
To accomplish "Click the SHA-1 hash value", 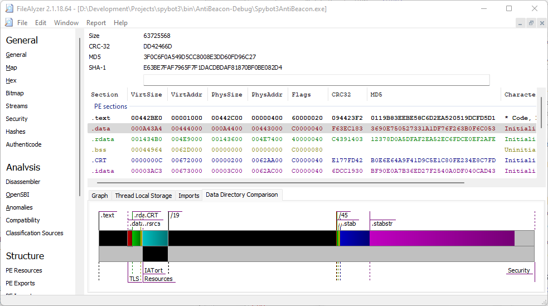I will pos(213,67).
